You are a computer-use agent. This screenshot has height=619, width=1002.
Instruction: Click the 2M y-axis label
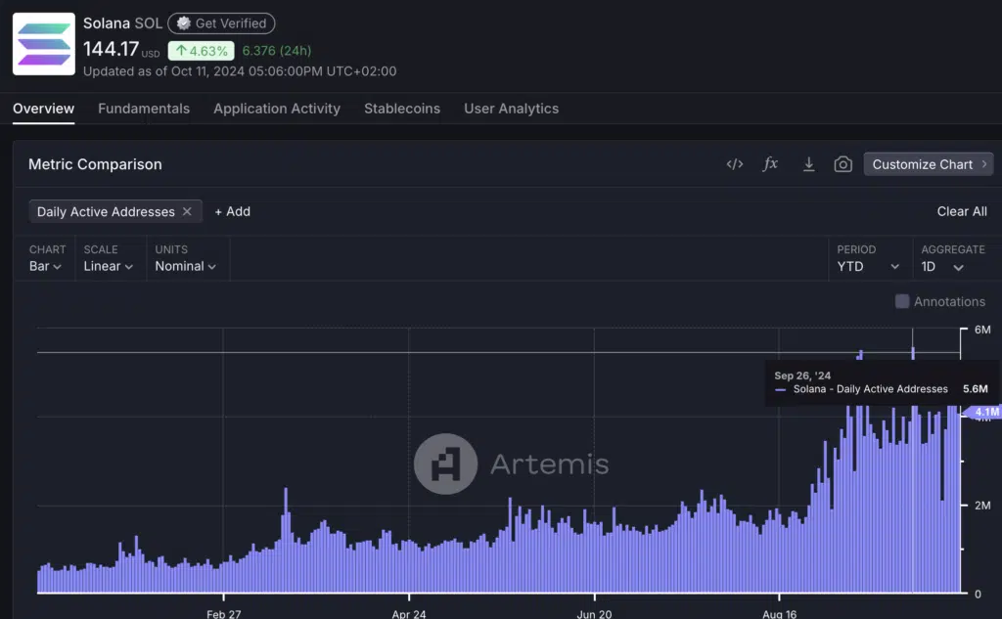click(982, 506)
